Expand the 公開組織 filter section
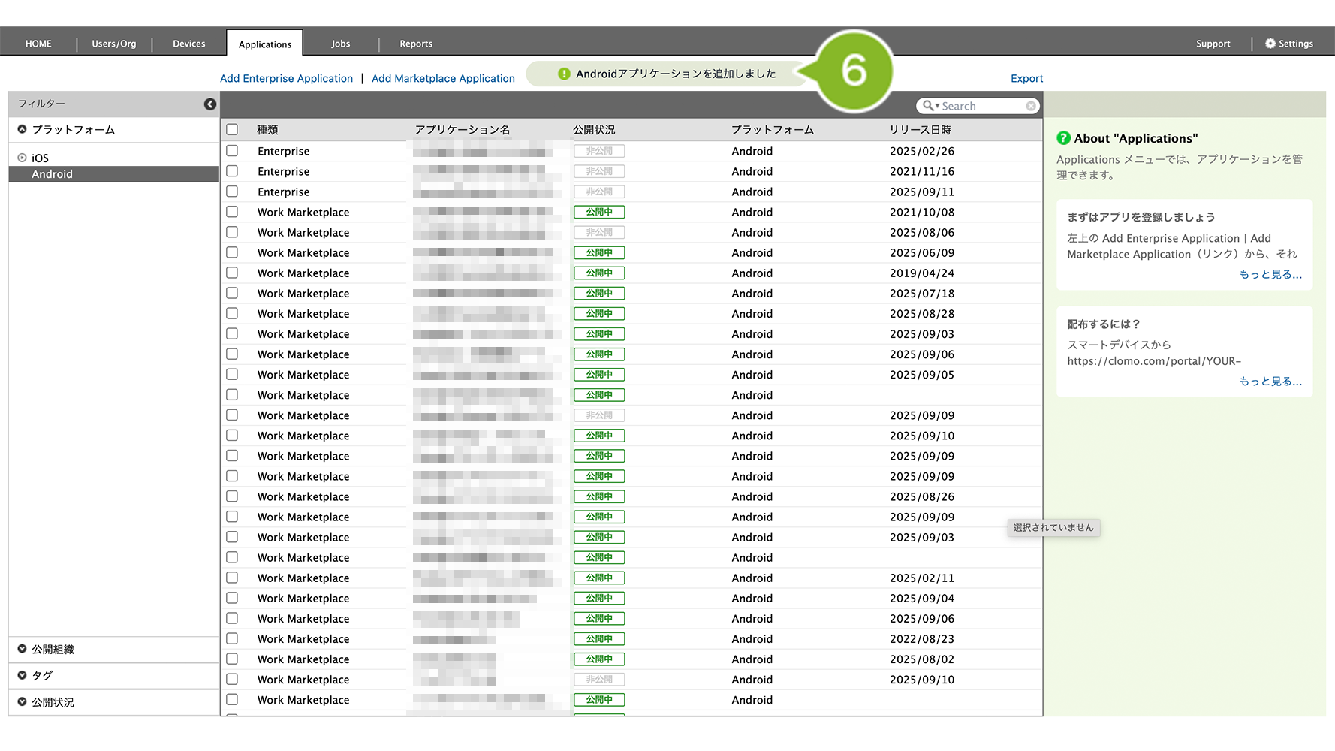1335x751 pixels. pyautogui.click(x=23, y=649)
